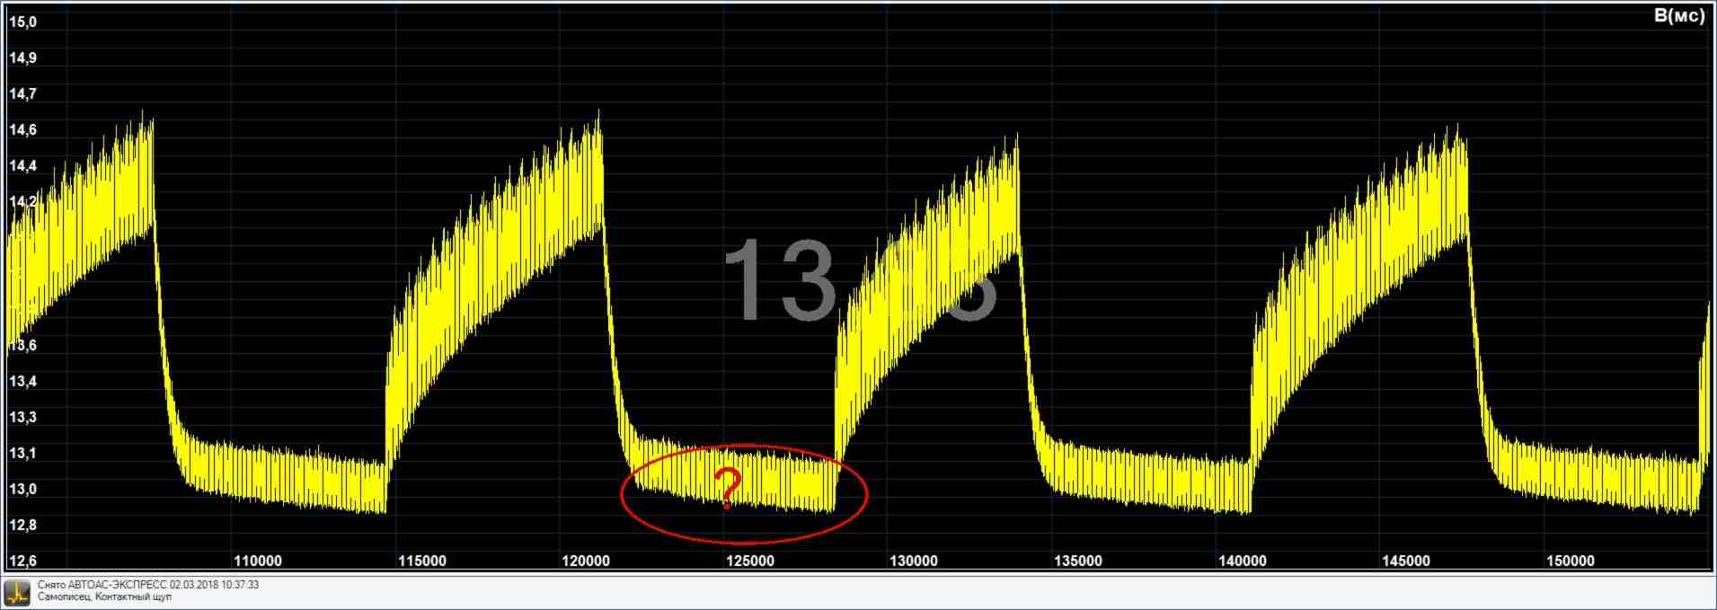1717x610 pixels.
Task: Click the 110000 mark on the time axis
Action: (258, 561)
